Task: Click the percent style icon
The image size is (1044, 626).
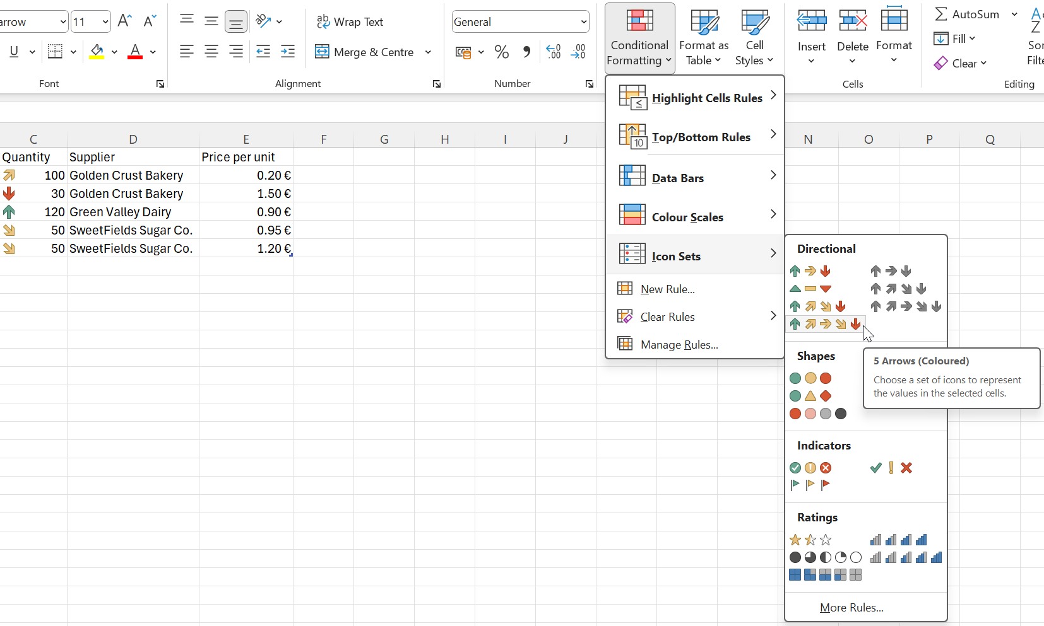Action: pyautogui.click(x=502, y=52)
